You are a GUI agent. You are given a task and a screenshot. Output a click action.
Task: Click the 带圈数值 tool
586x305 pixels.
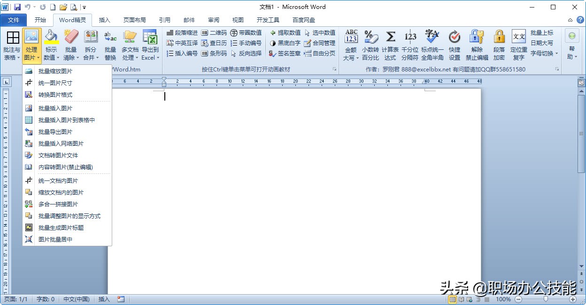pyautogui.click(x=246, y=33)
